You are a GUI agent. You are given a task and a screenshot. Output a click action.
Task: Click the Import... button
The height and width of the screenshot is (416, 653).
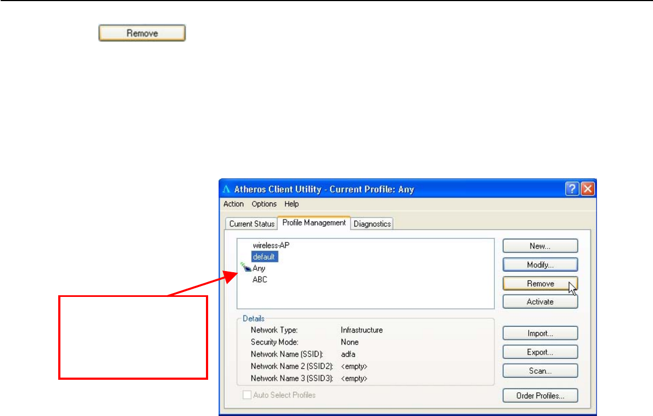click(540, 333)
